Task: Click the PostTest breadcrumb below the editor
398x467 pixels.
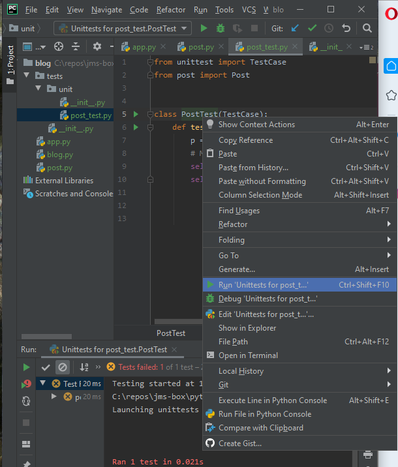Action: [x=171, y=333]
